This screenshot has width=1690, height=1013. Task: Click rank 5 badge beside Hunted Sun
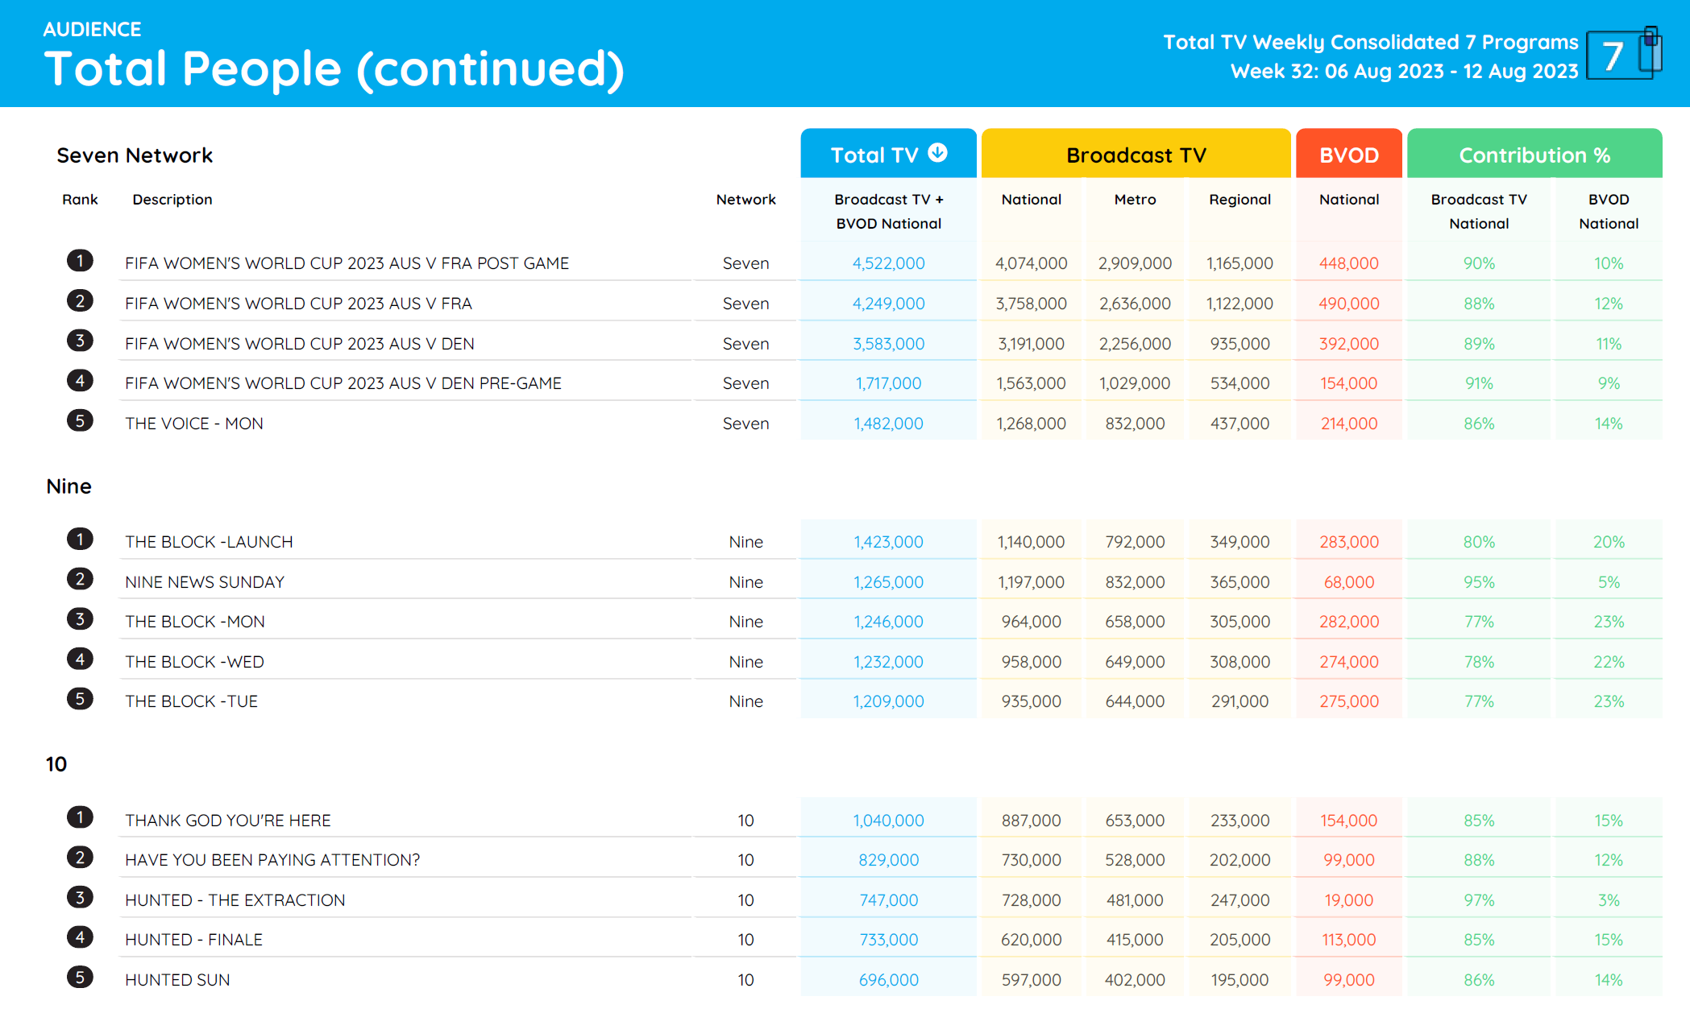(80, 978)
